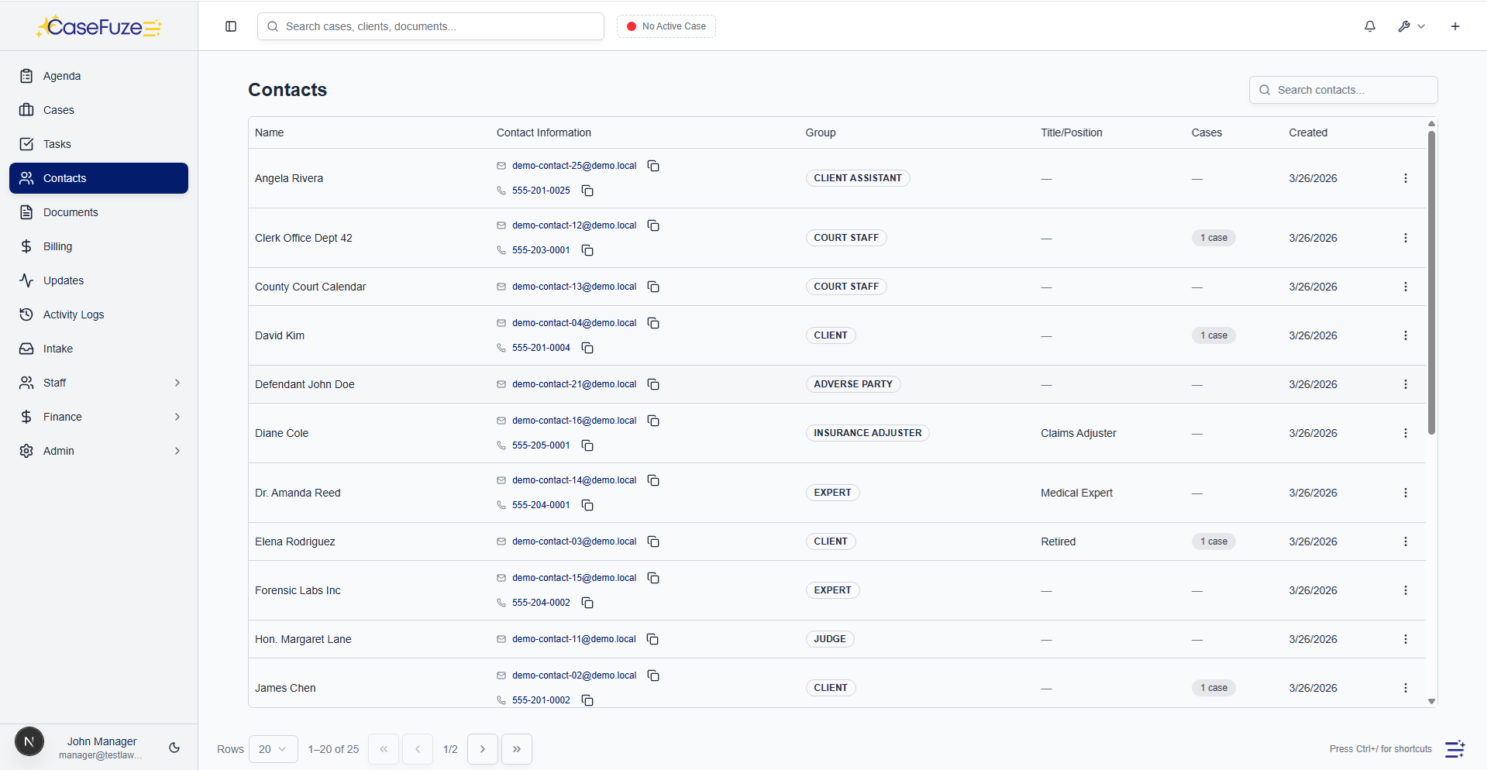The width and height of the screenshot is (1487, 770).
Task: Collapse the sidebar using the panel toggle
Action: [230, 26]
